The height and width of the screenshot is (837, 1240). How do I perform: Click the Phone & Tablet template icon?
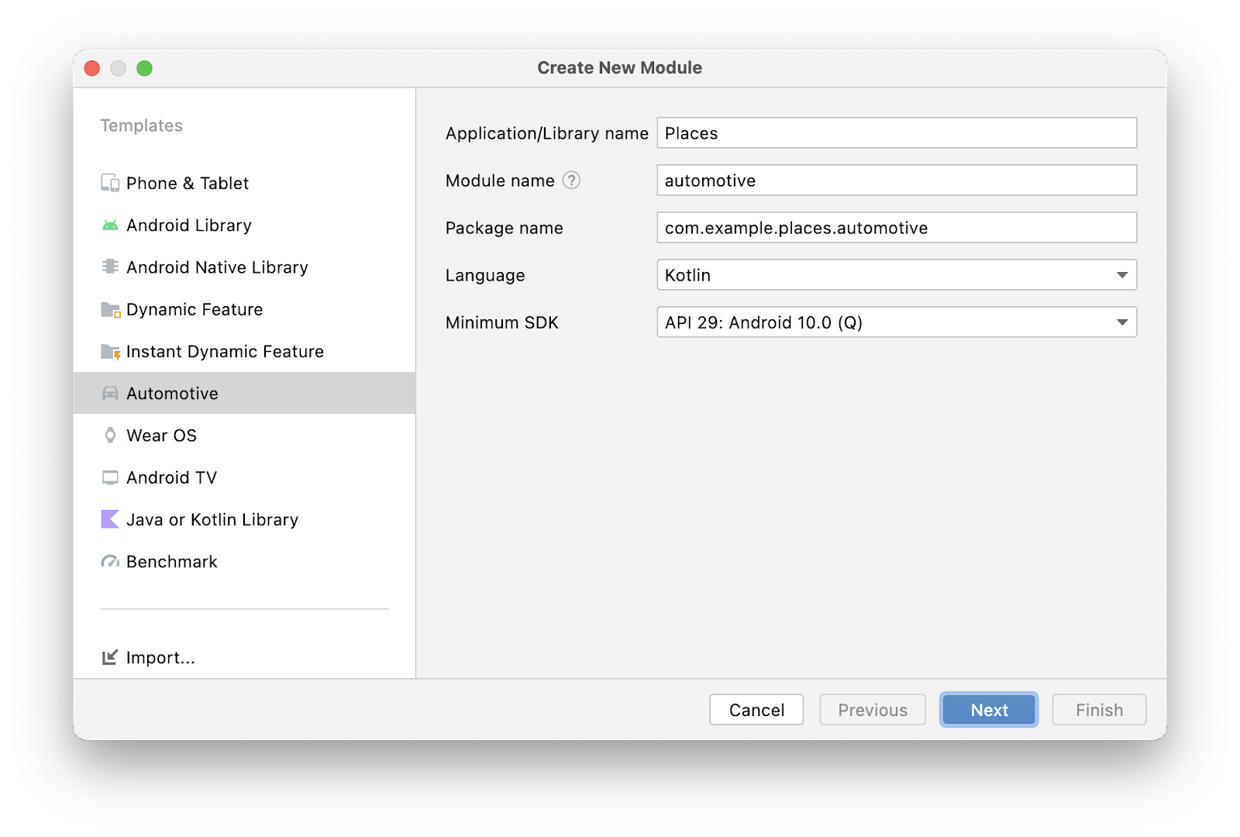point(110,183)
